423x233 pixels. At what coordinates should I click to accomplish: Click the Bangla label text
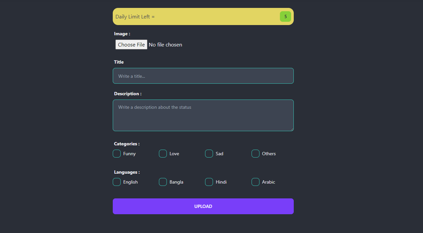176,182
